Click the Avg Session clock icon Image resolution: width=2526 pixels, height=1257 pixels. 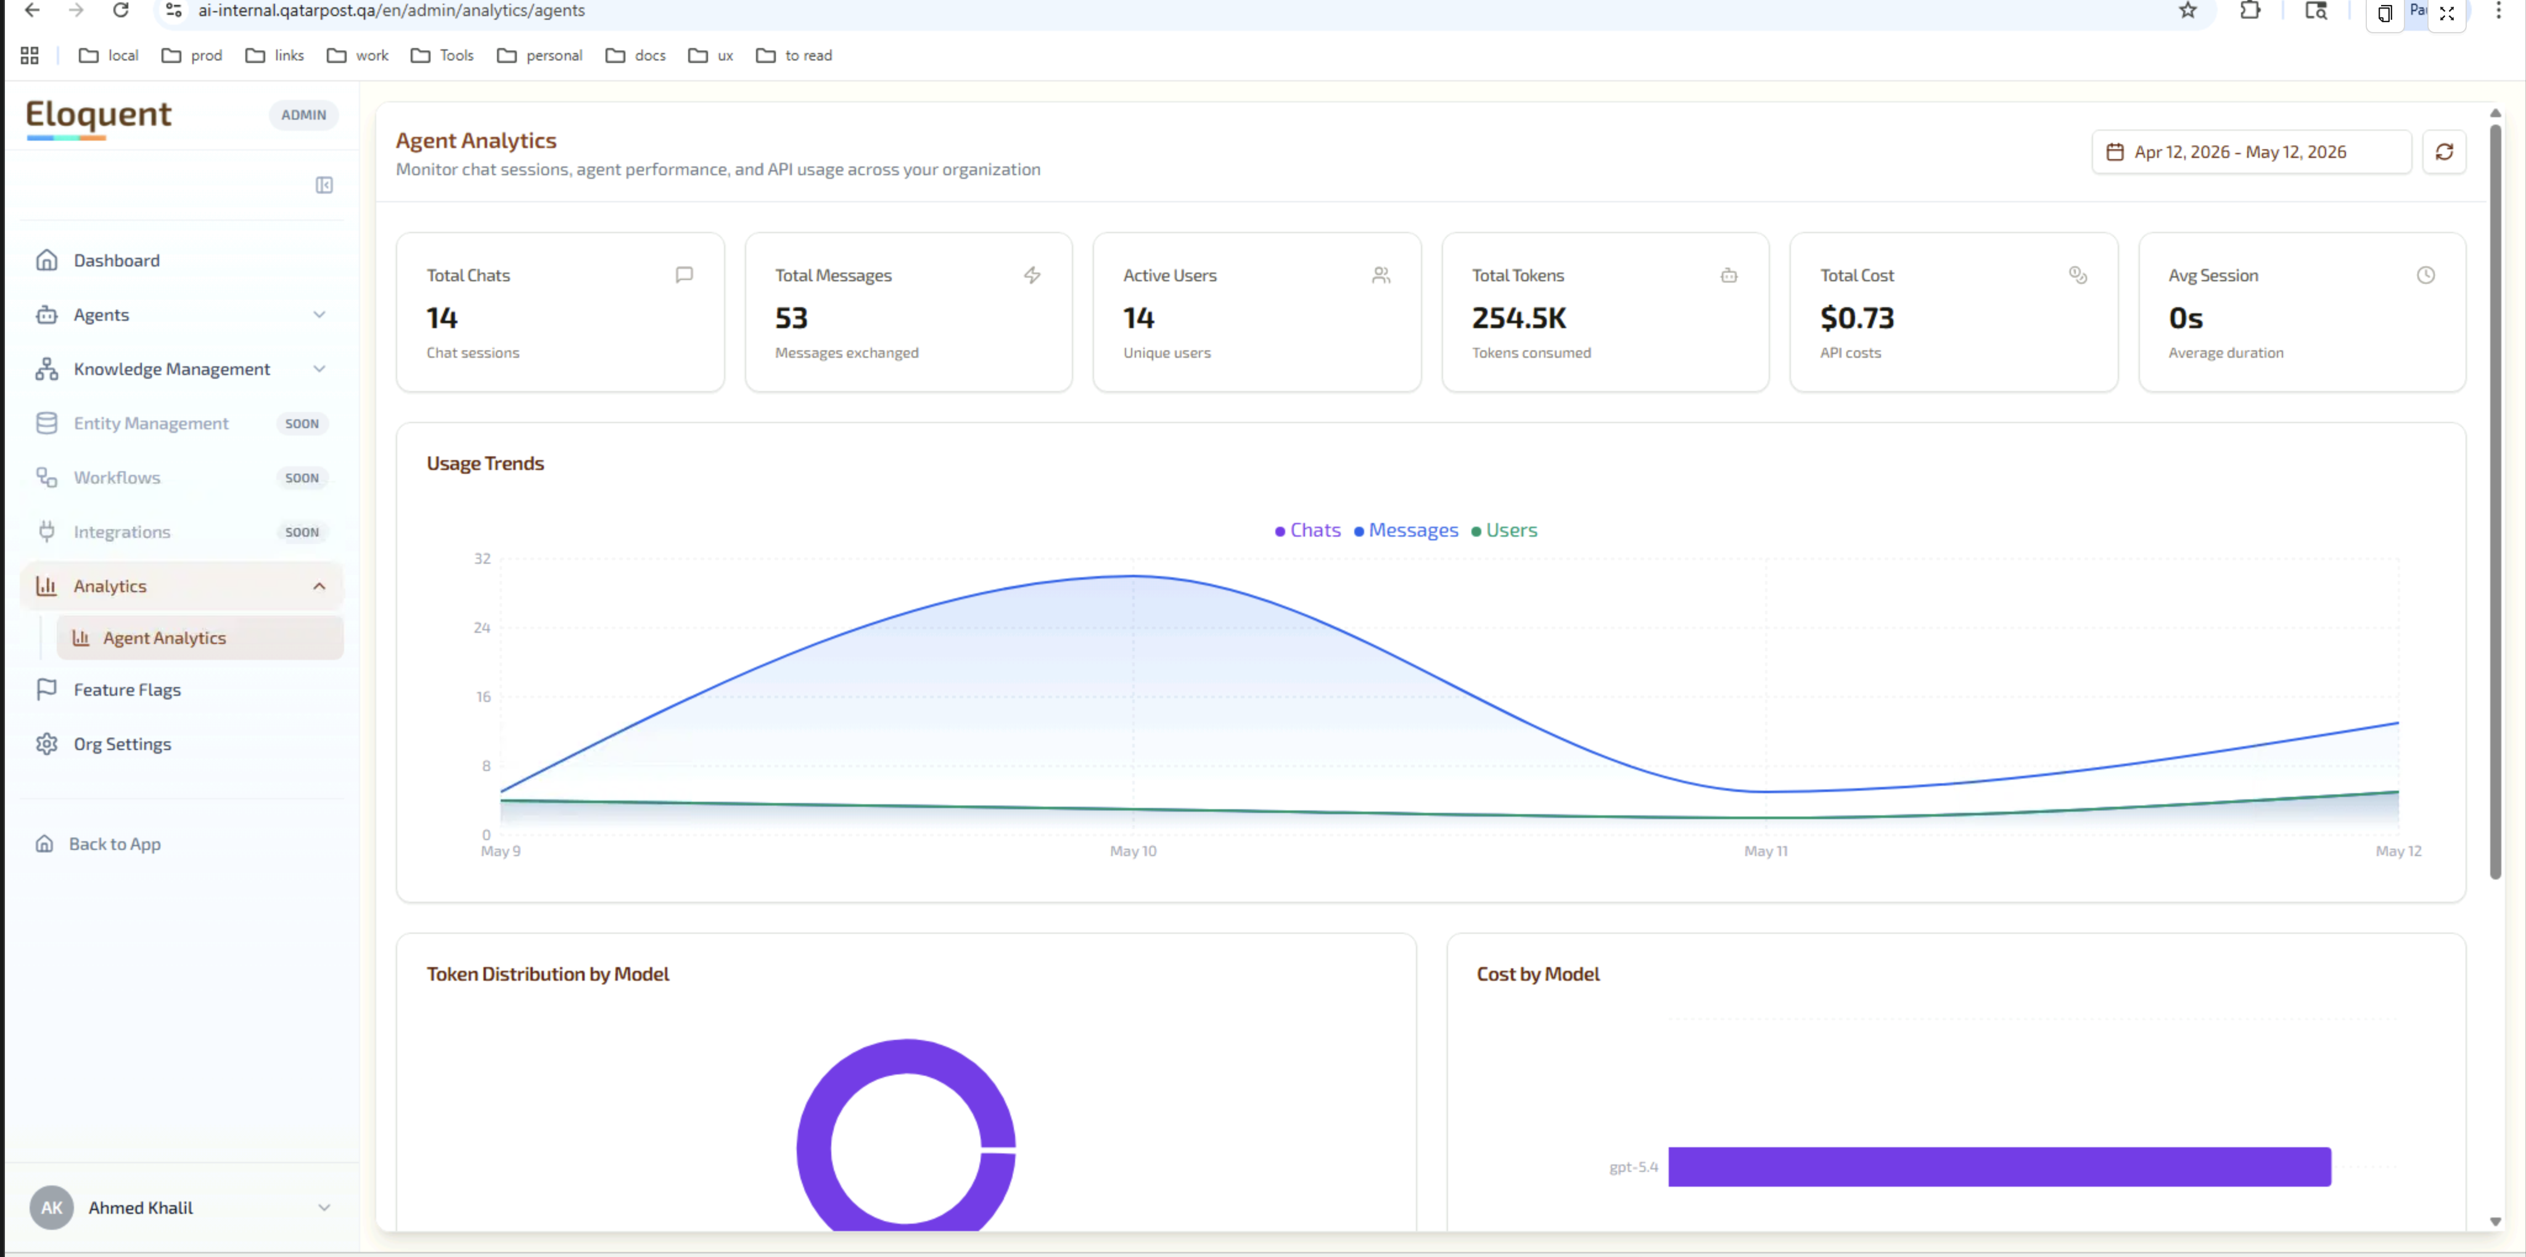pos(2426,276)
